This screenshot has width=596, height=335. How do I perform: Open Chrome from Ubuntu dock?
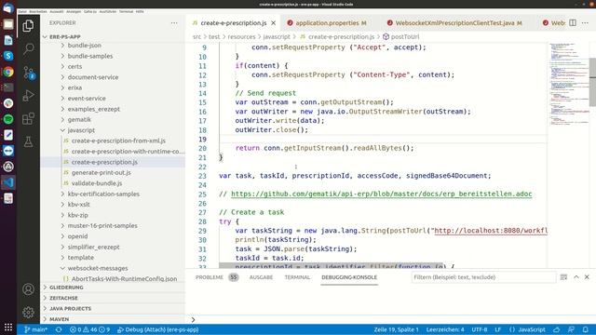coord(8,72)
